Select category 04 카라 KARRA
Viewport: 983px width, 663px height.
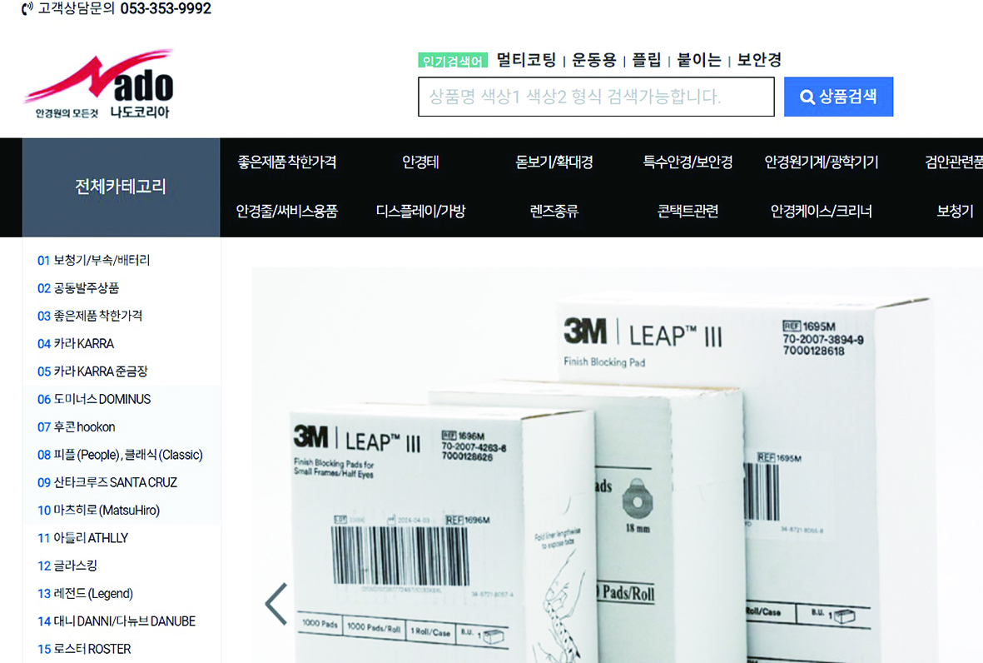click(76, 344)
